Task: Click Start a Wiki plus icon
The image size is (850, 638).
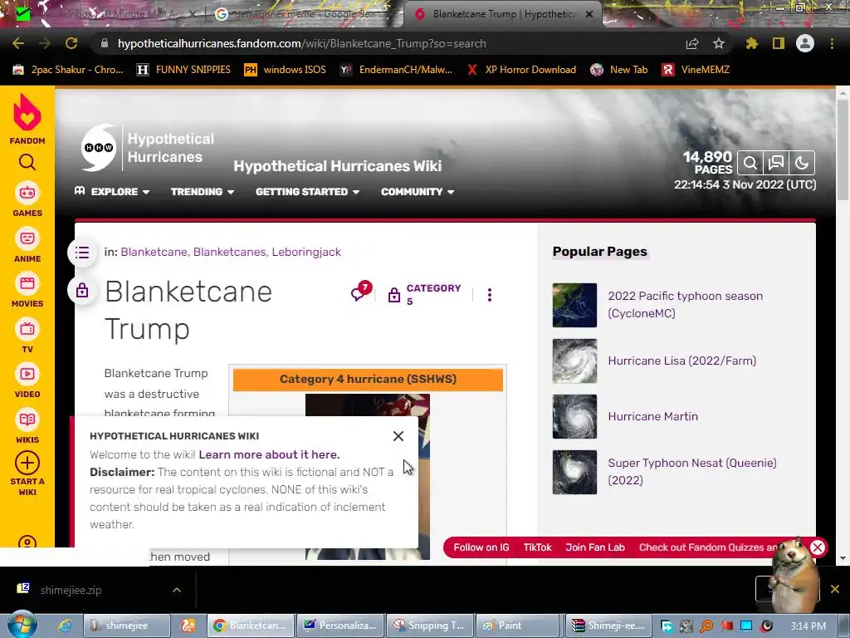Action: point(27,463)
